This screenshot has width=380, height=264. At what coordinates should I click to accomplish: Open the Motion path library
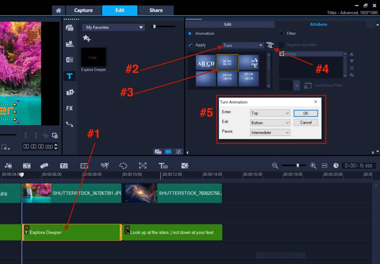click(x=70, y=124)
